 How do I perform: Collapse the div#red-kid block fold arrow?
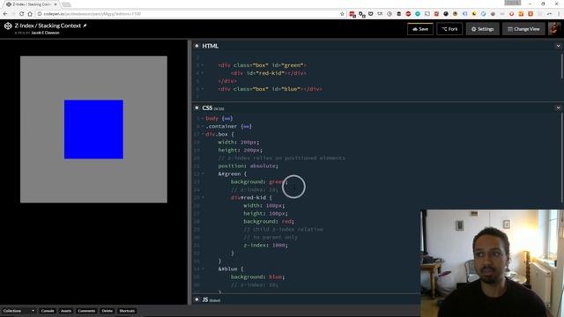(x=203, y=197)
